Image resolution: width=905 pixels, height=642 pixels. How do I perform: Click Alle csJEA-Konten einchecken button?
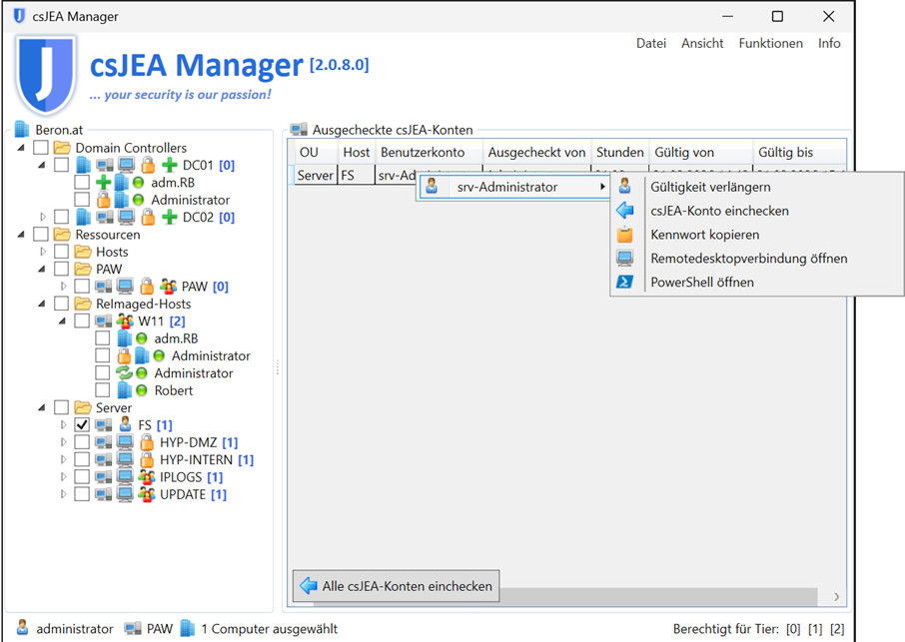397,586
